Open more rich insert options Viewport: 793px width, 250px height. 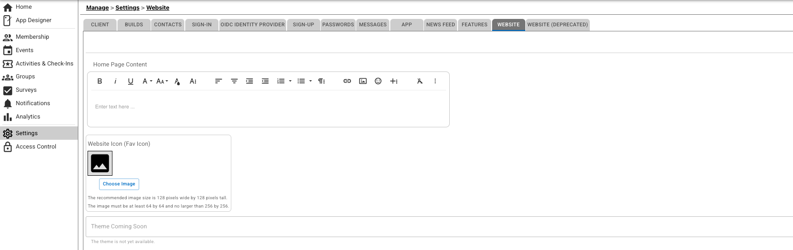click(x=394, y=81)
